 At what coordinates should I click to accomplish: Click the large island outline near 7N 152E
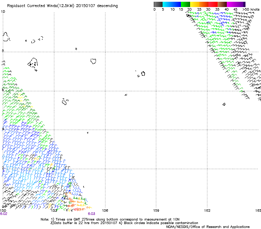(33, 64)
